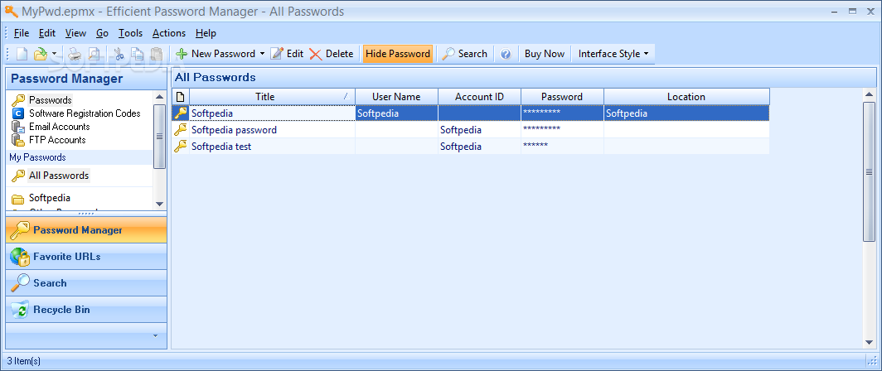Sort by the Title column header
Viewport: 882px width, 371px height.
[272, 97]
